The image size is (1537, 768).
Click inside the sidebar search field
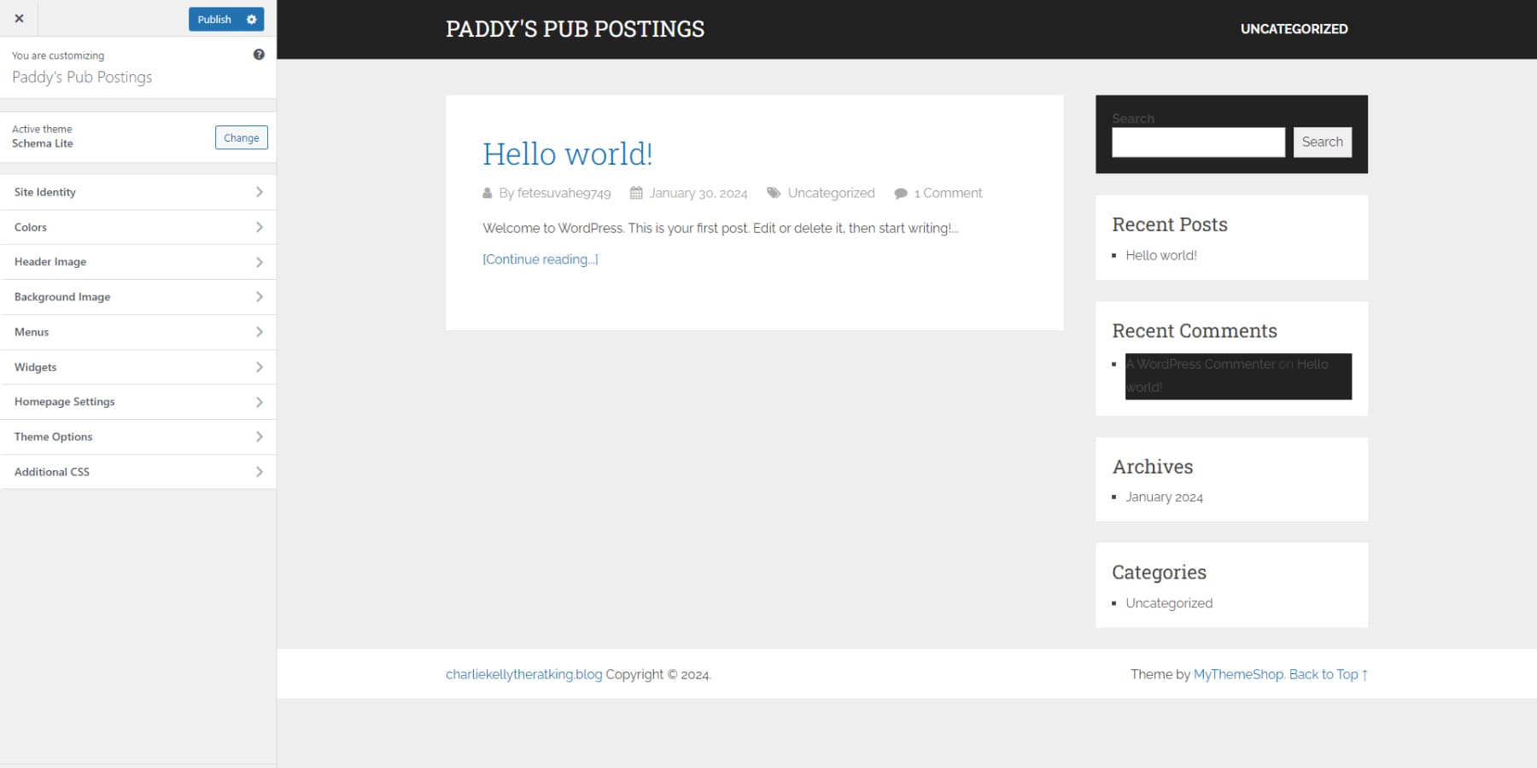[1197, 142]
